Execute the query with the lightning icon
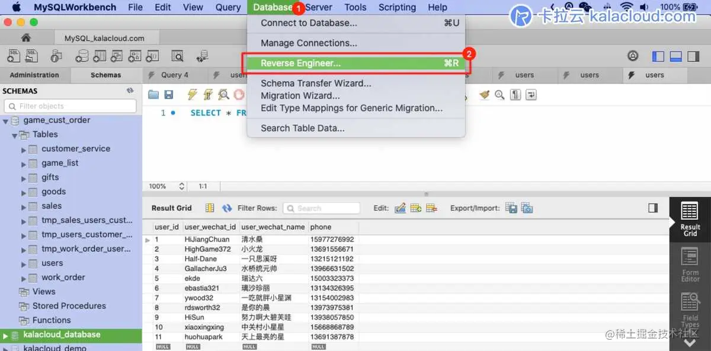Viewport: 711px width, 351px height. point(192,95)
